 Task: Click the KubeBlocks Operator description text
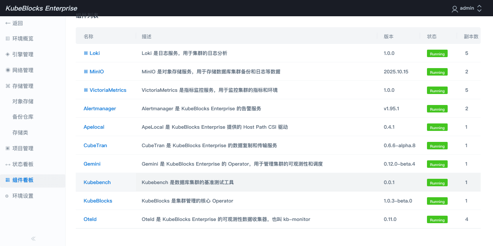[188, 201]
